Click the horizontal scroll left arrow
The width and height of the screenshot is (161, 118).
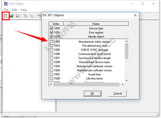pos(51,85)
